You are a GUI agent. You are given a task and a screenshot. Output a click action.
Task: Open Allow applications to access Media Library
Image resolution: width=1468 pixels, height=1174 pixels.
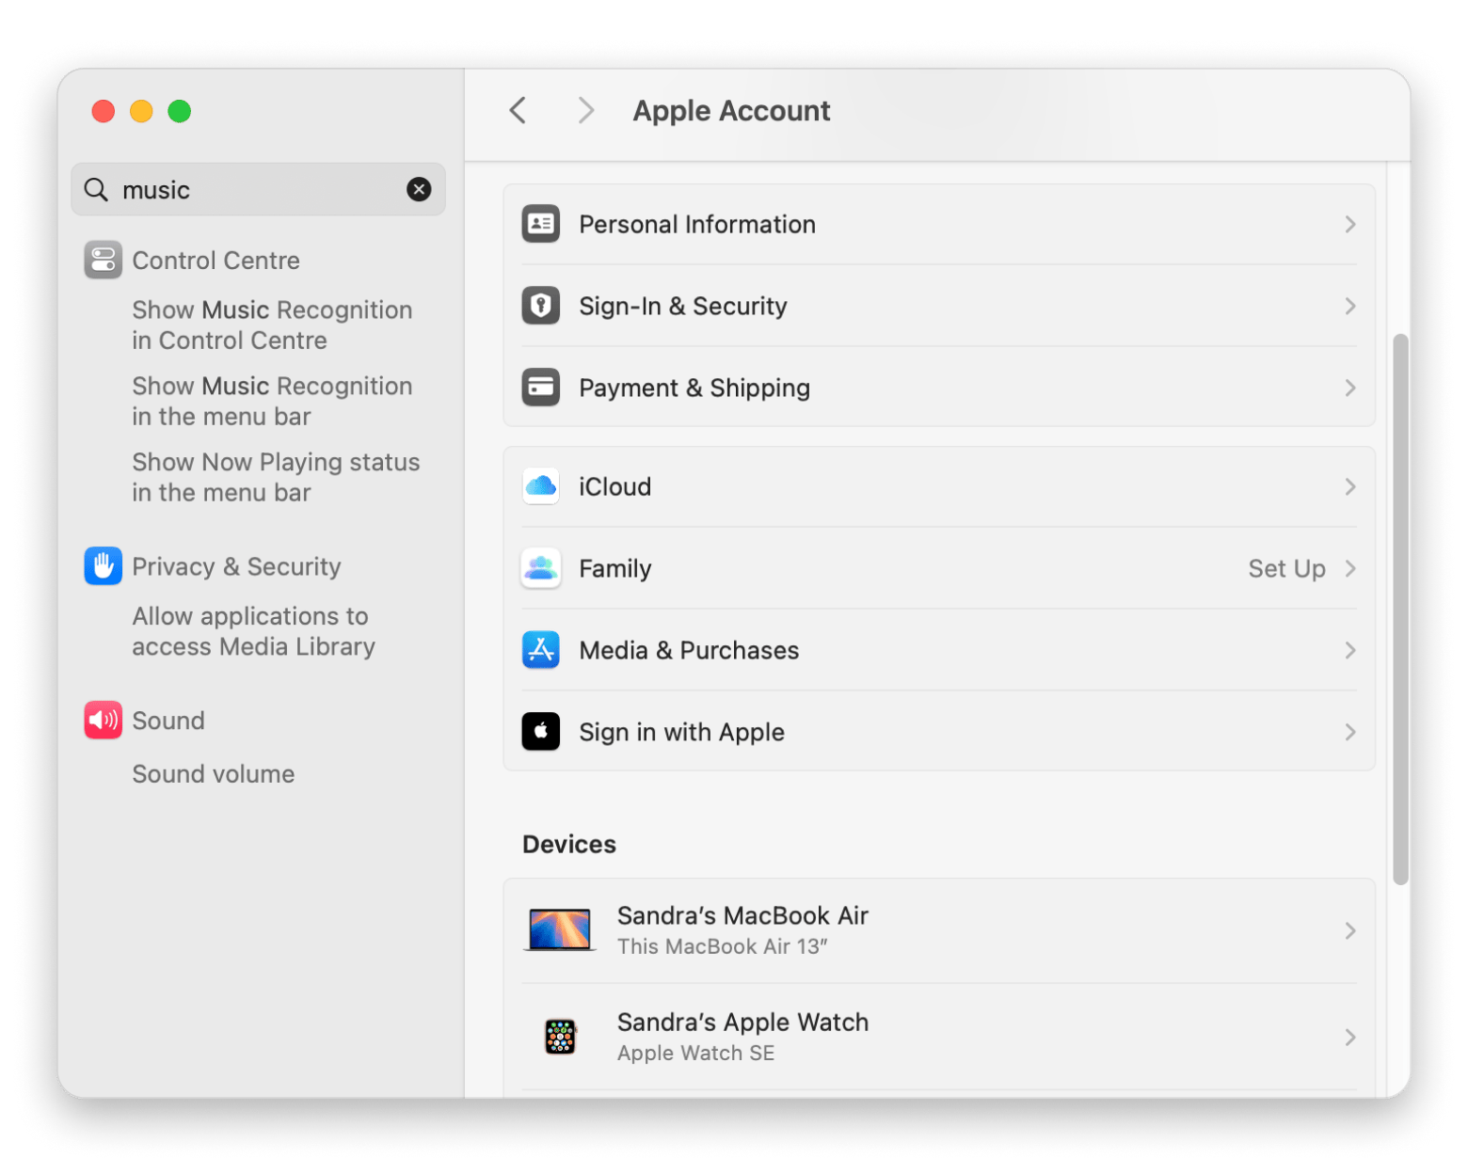[x=252, y=632]
